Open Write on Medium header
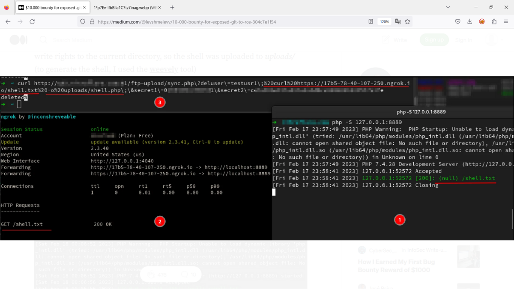The image size is (514, 289). [394, 40]
